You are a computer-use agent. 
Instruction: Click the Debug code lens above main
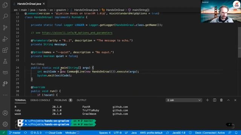pos(41,64)
